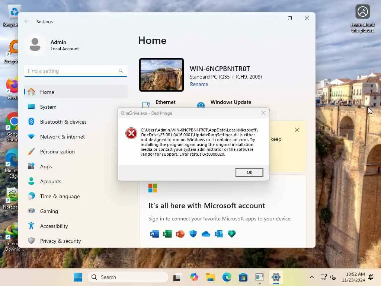Select the Notepad++ desktop shortcut
381x286 pixels.
(11, 198)
